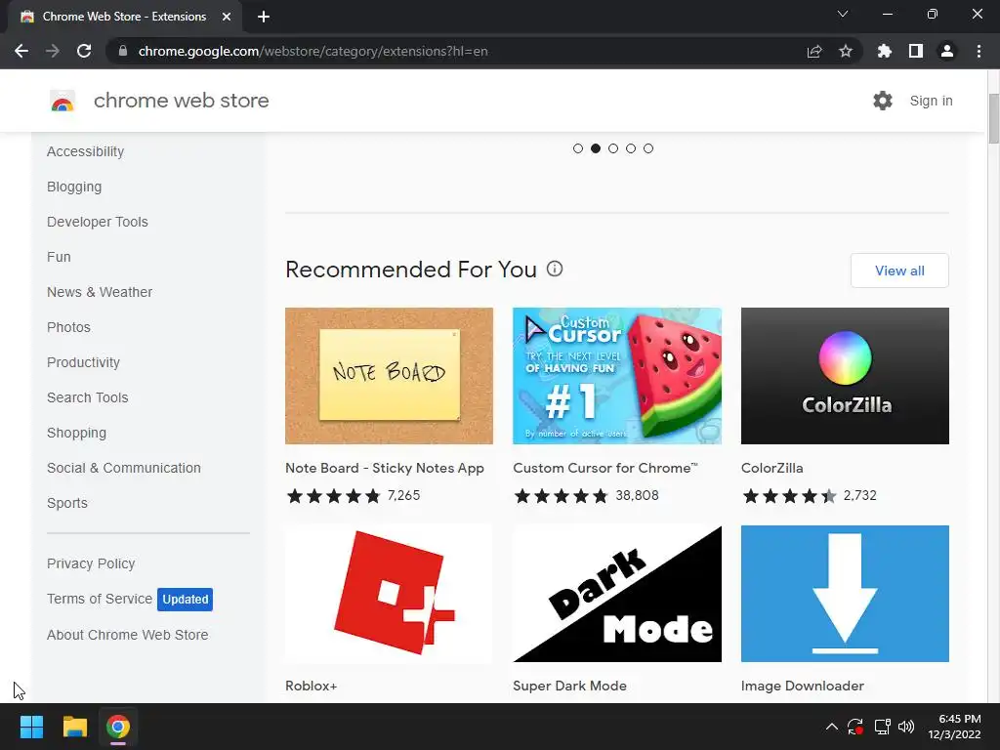Click the ColorZilla star rating 2,732
The image size is (1000, 750).
[x=809, y=495]
